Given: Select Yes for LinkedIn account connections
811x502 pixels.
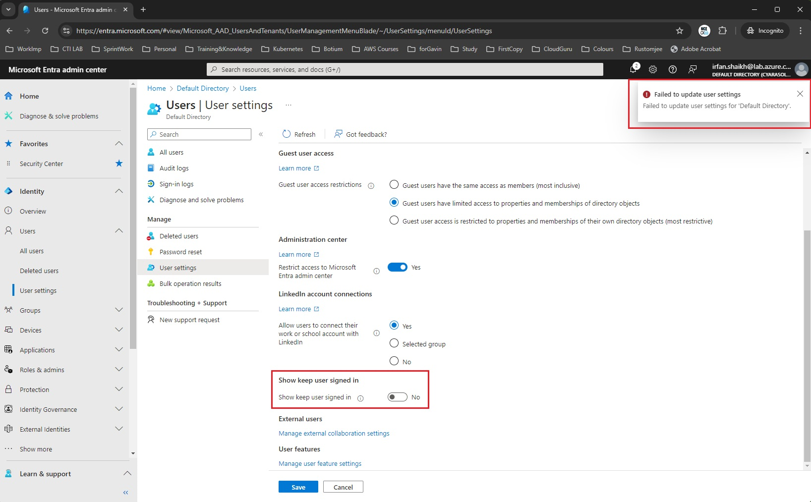Looking at the screenshot, I should coord(394,326).
